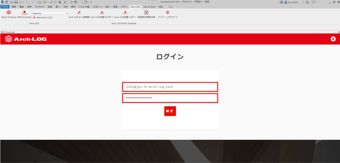The image size is (340, 163).
Task: Expand Customize Quick Access Toolbar arrow
Action: point(91,2)
